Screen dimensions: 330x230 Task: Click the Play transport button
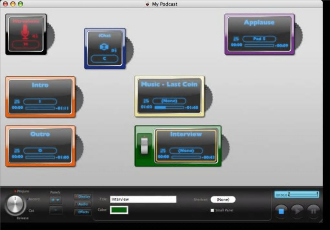click(297, 211)
